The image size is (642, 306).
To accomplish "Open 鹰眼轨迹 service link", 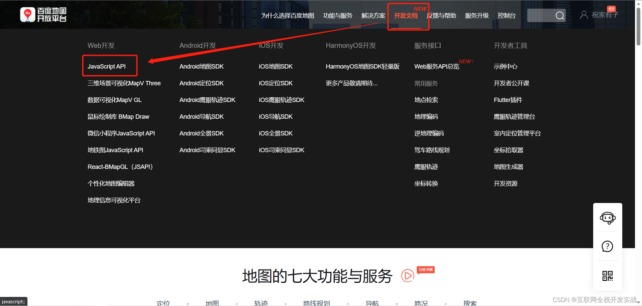I will 426,167.
